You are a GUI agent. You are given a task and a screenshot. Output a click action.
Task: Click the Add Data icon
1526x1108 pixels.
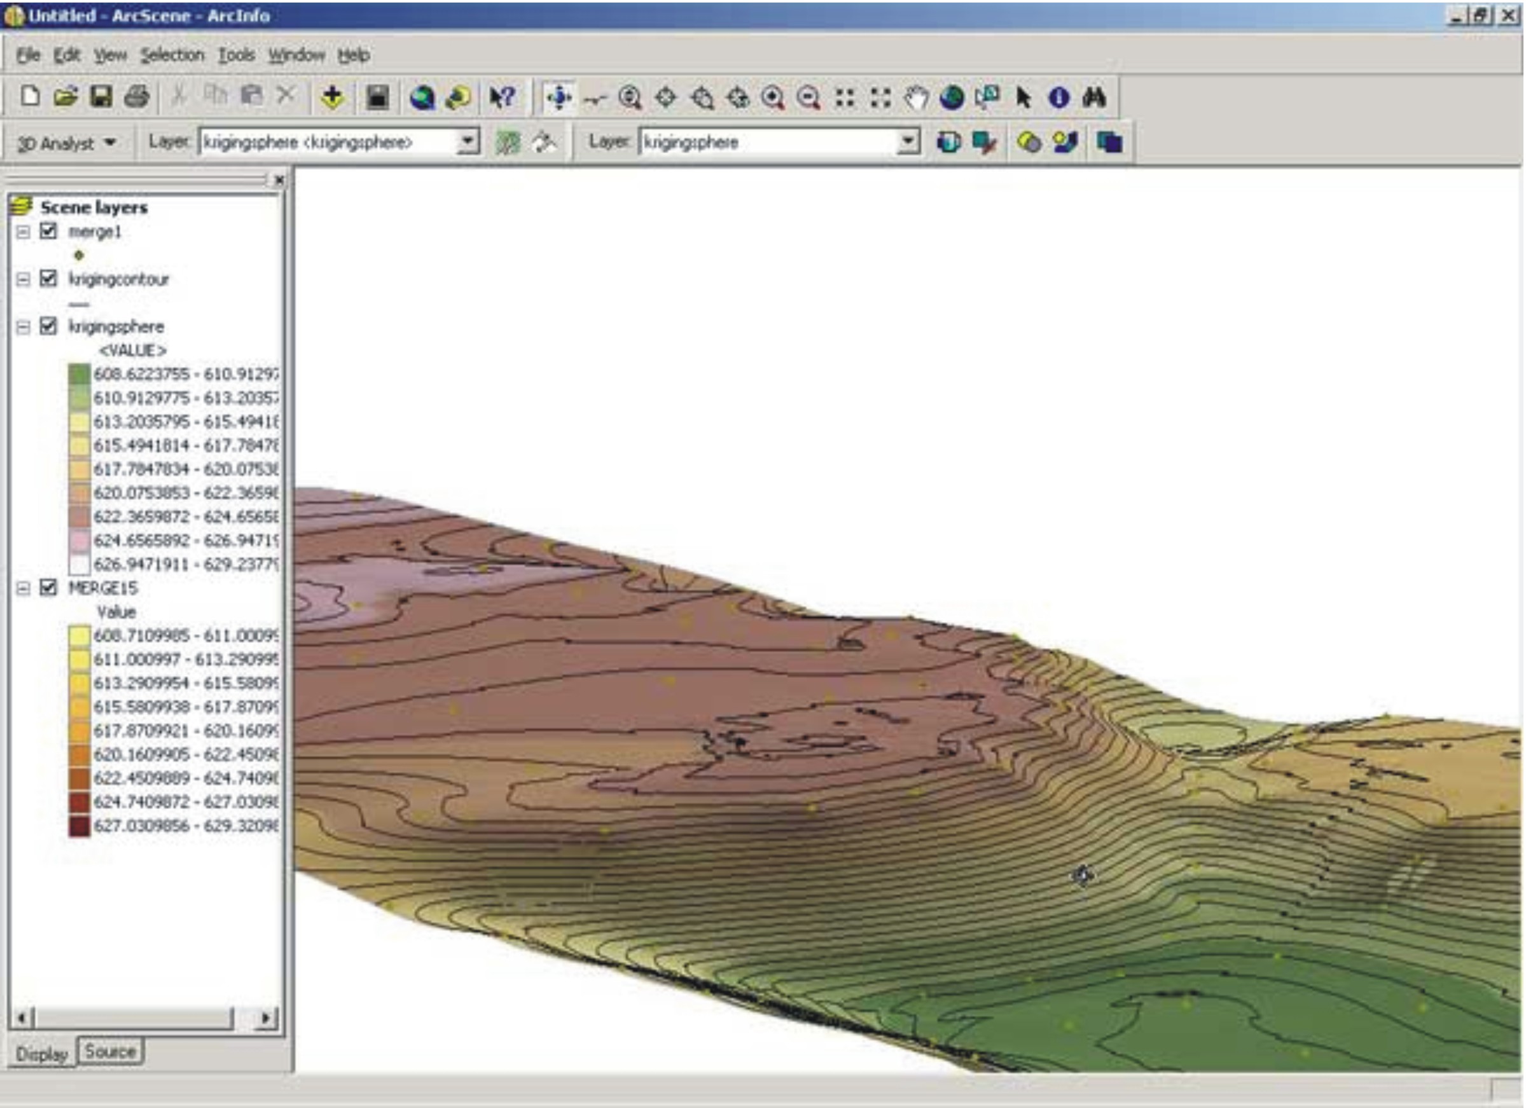(x=331, y=97)
